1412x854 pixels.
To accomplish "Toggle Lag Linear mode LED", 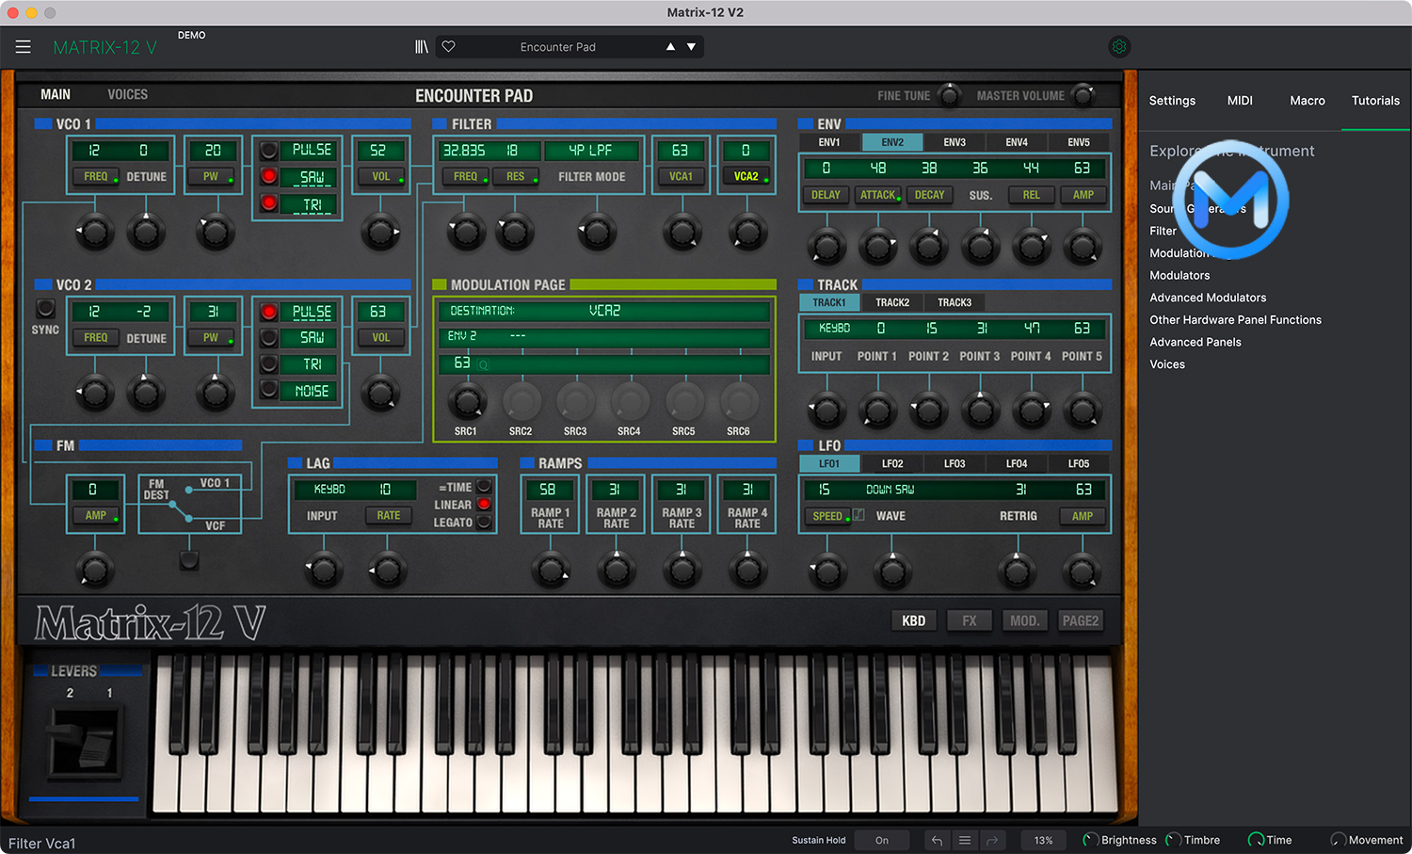I will [484, 504].
